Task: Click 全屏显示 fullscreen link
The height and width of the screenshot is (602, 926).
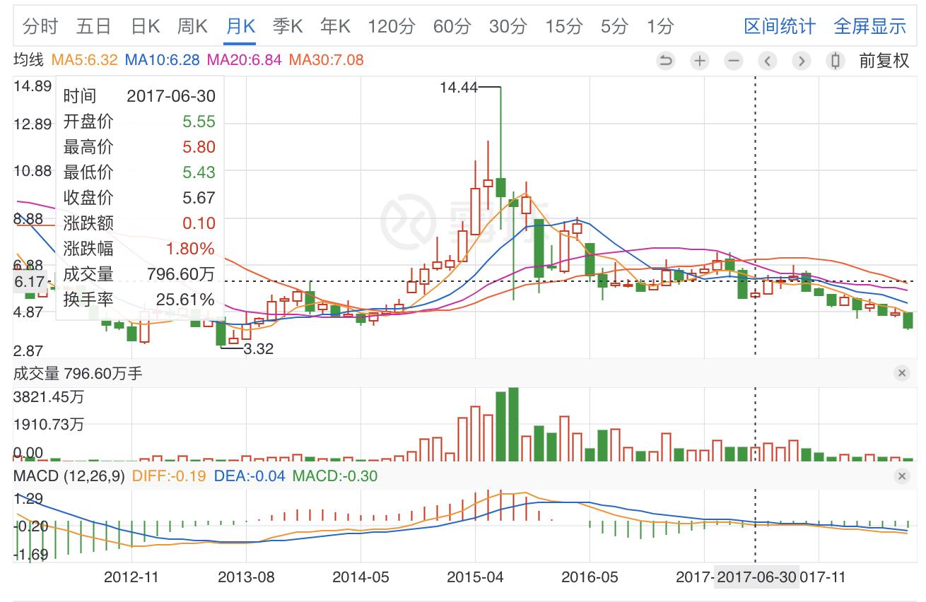Action: 869,27
